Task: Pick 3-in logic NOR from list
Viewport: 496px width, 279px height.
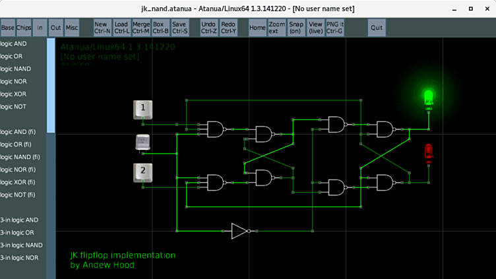Action: pos(20,257)
